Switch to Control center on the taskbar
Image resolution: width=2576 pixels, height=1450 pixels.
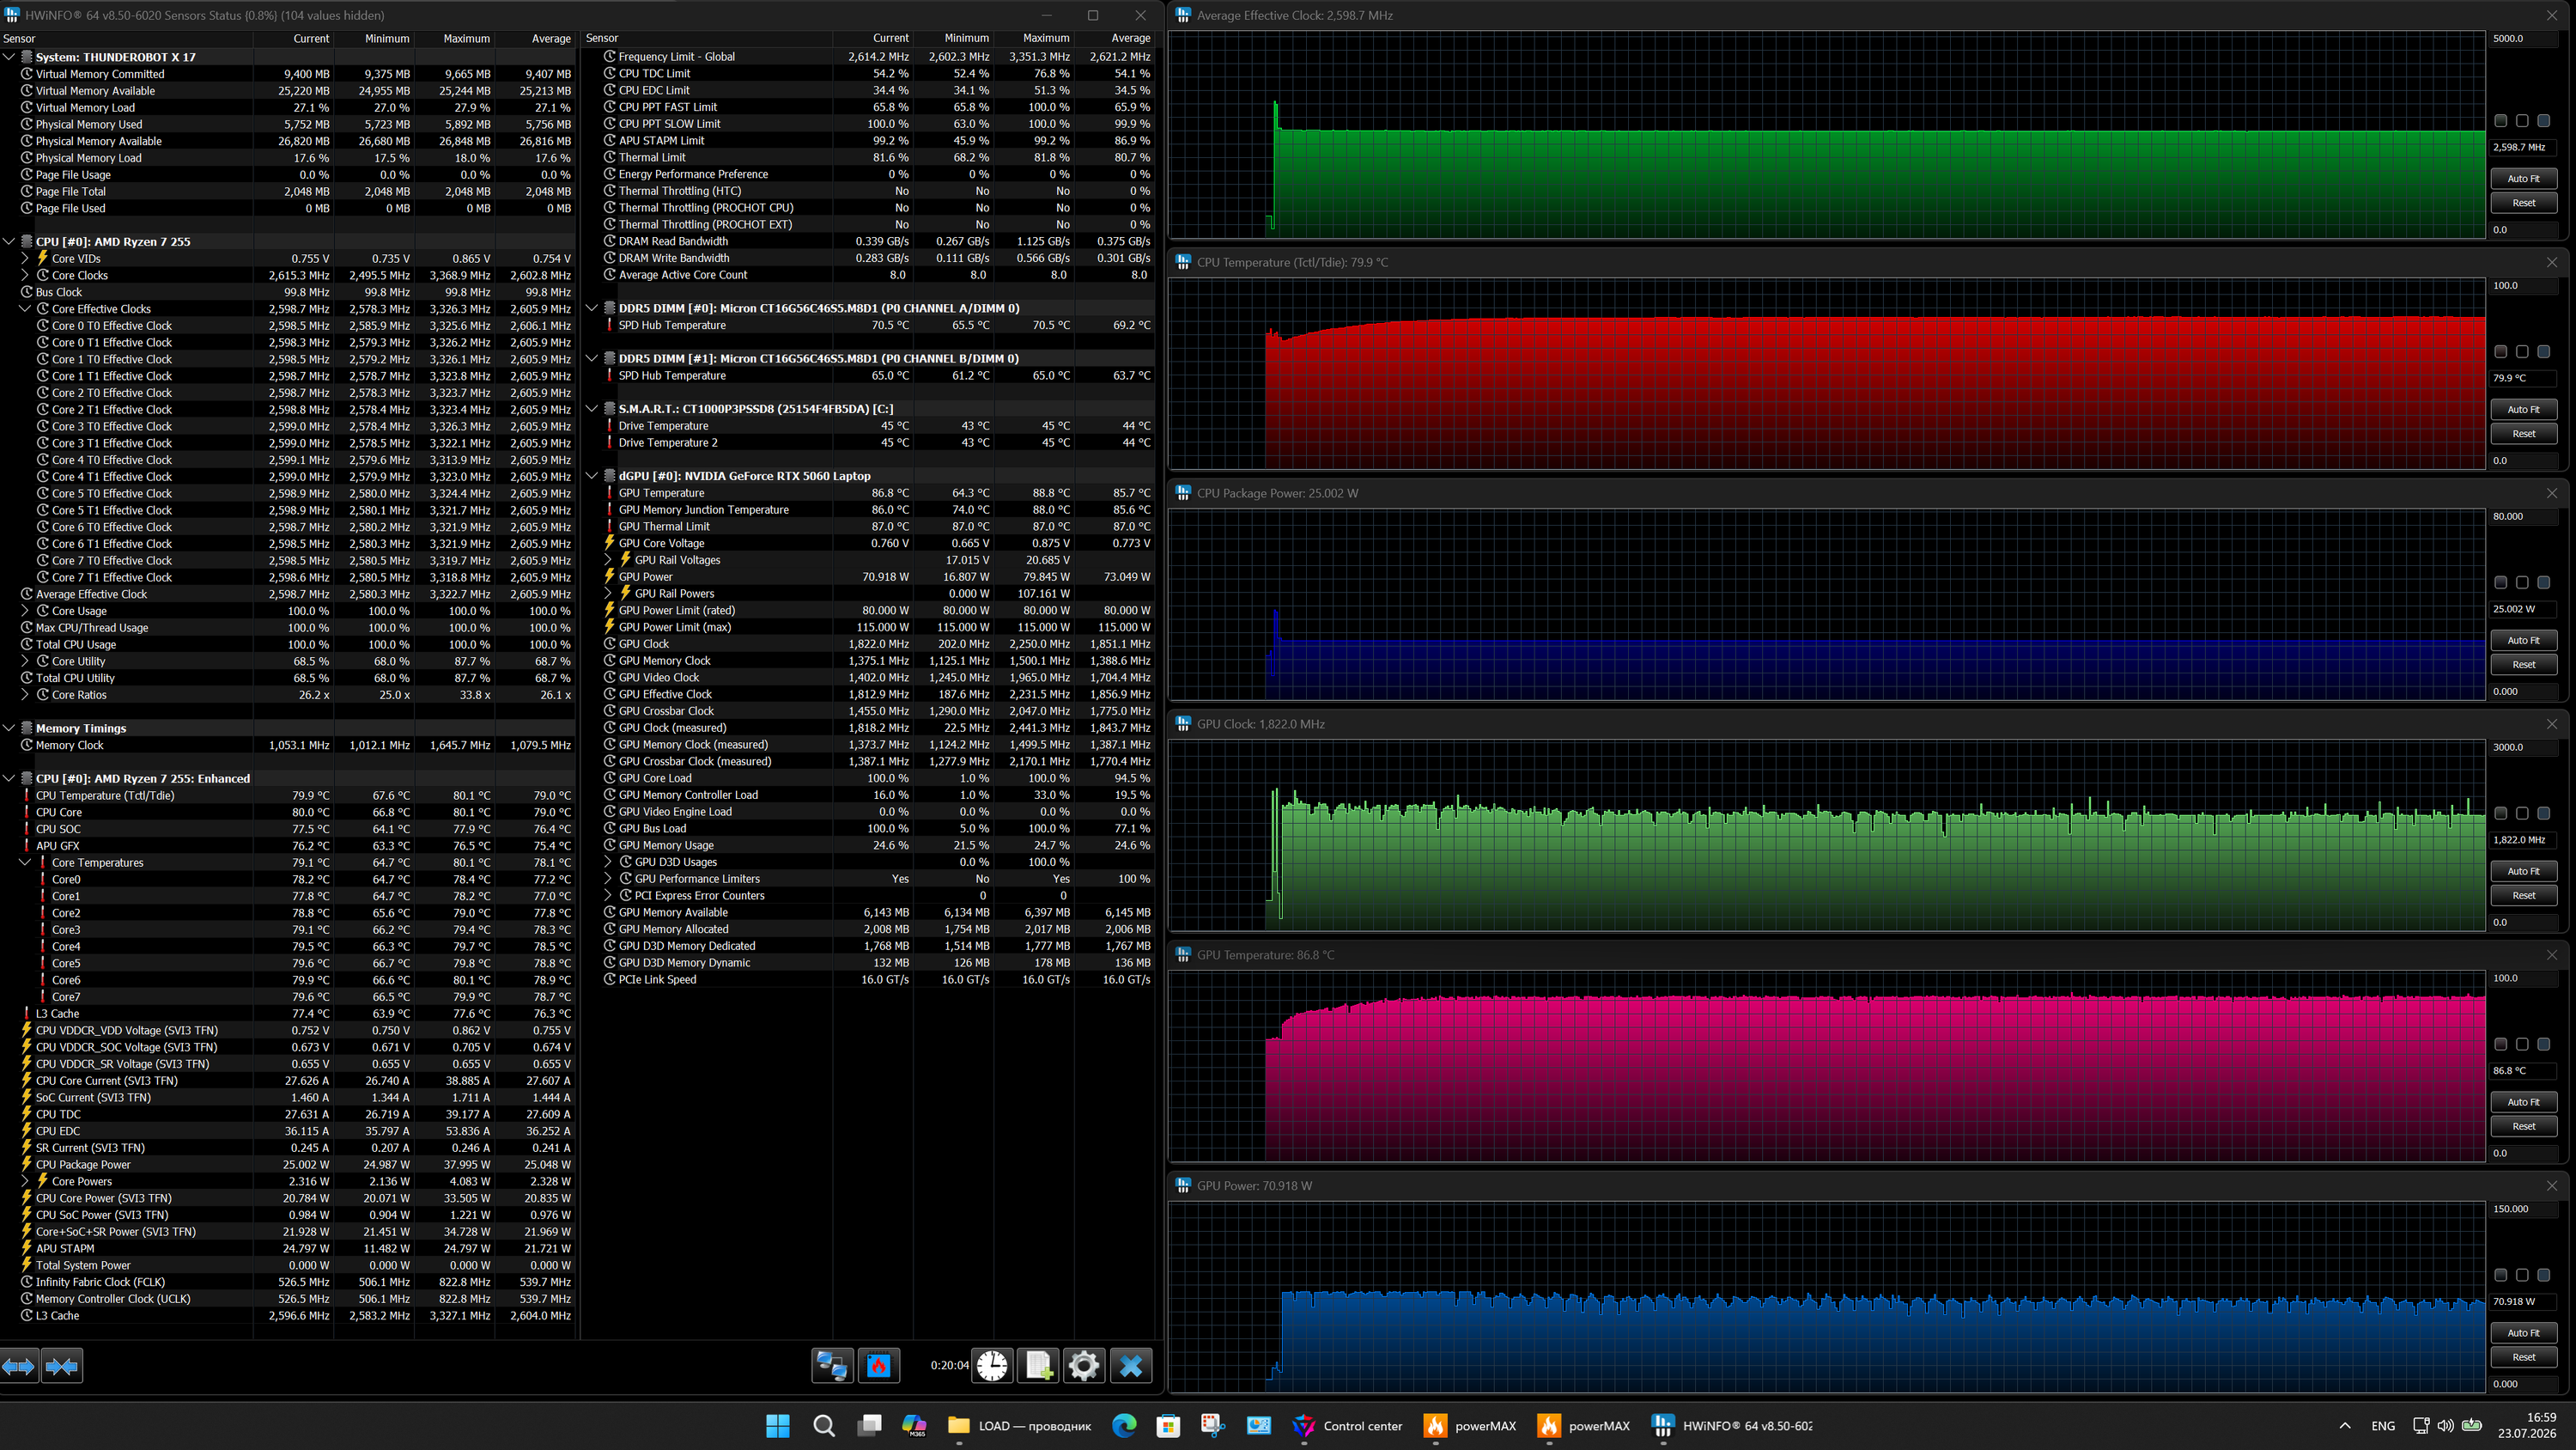point(1347,1426)
